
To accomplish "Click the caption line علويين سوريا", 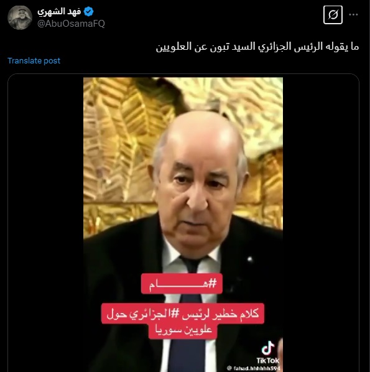I will tap(183, 330).
